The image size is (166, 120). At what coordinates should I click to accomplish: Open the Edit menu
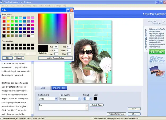[x=7, y=6]
